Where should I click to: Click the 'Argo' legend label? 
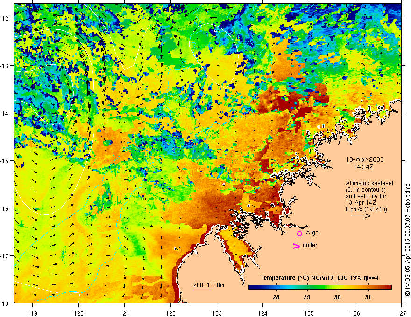(312, 233)
